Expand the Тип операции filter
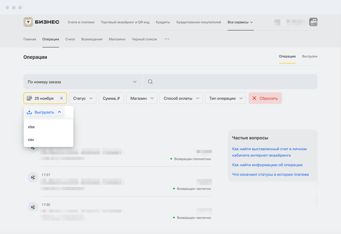Image resolution: width=341 pixels, height=234 pixels. [225, 98]
